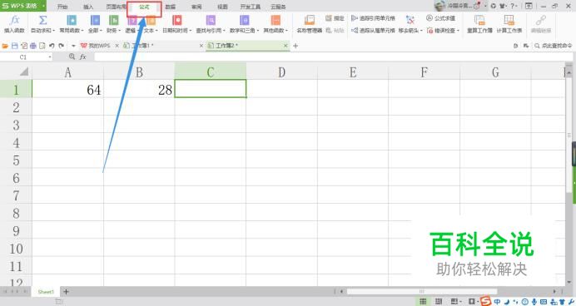The height and width of the screenshot is (306, 576).
Task: Recalculate the workbook (重算工作簿)
Action: tap(479, 24)
